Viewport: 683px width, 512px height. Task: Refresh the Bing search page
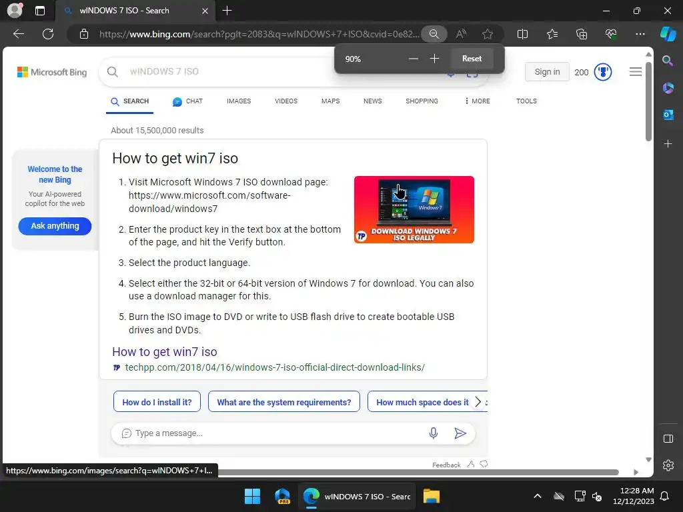[x=48, y=34]
